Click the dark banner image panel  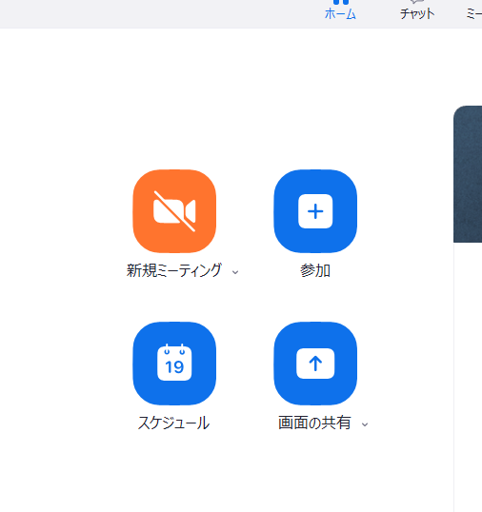tap(468, 174)
